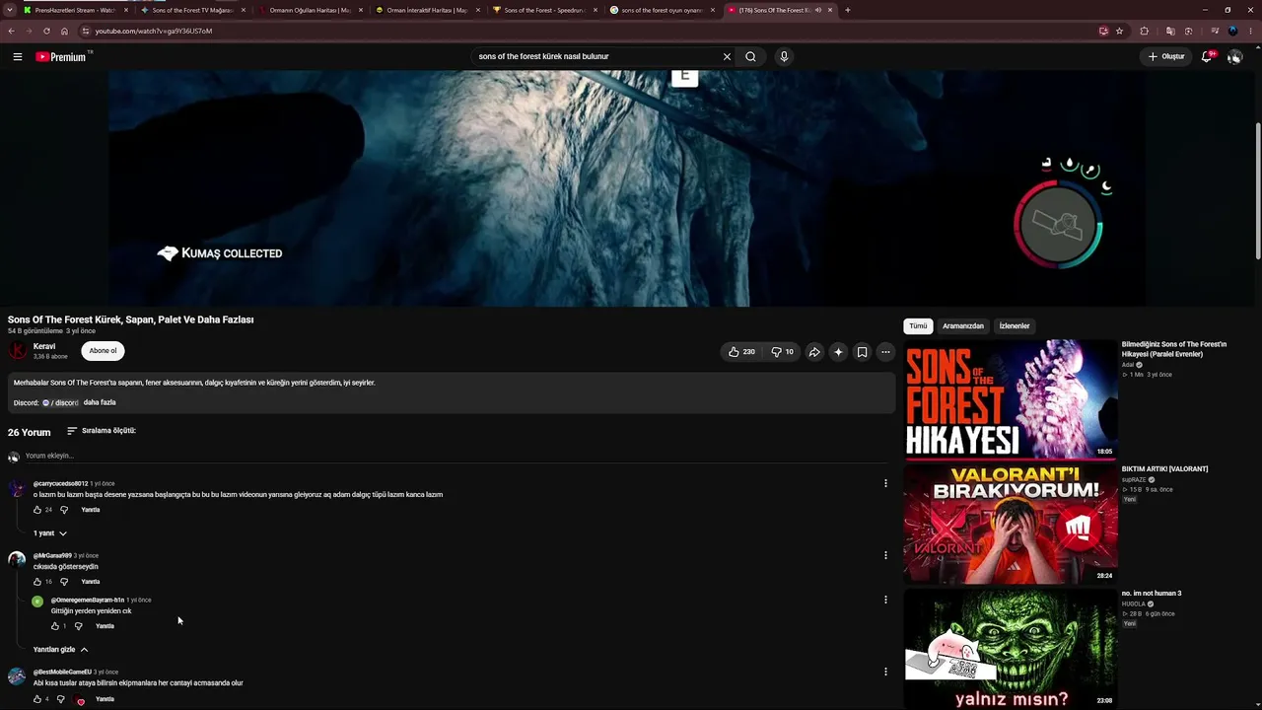Screen dimensions: 1262x710
Task: Dislike the comment by @MrGaraa989
Action: point(64,582)
